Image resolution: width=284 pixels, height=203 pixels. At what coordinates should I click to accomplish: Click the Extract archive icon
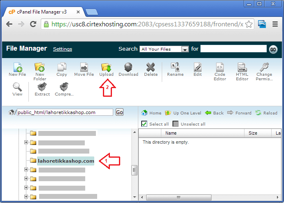pyautogui.click(x=42, y=88)
